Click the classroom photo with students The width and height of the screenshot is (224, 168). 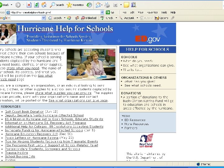pos(91,64)
